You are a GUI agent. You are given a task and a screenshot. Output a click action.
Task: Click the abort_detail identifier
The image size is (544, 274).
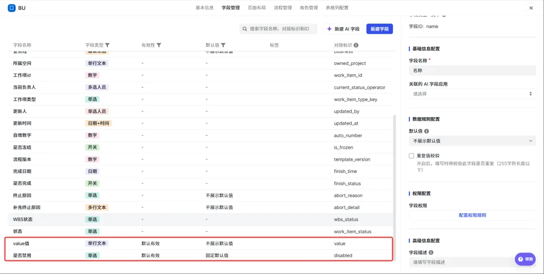click(x=347, y=208)
